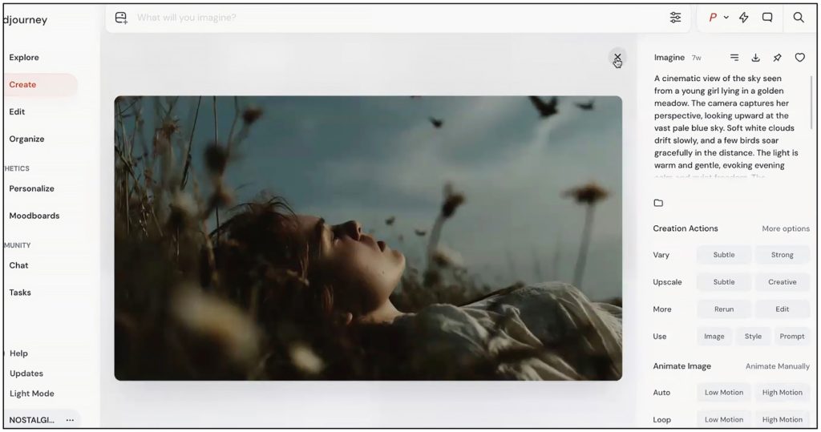The image size is (821, 432).
Task: Like the image with the heart icon
Action: 799,58
